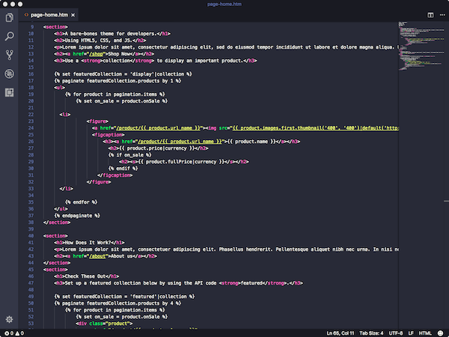Image resolution: width=449 pixels, height=337 pixels.
Task: Open the Extensions view
Action: pos(9,93)
